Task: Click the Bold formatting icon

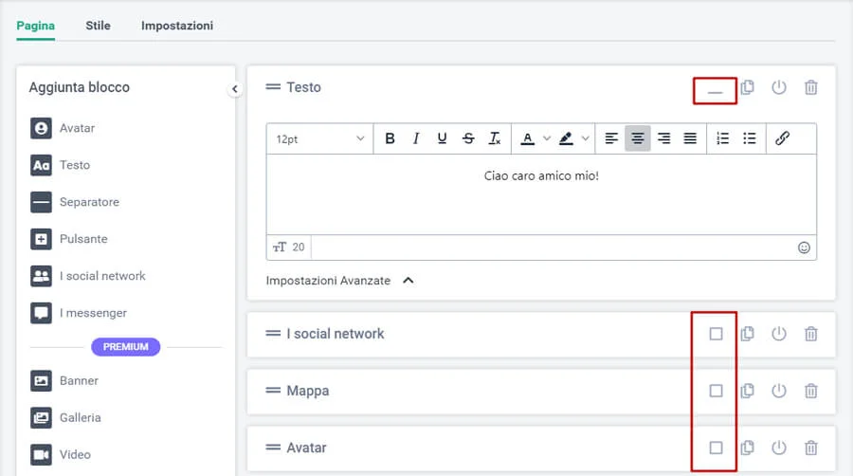Action: pos(390,138)
